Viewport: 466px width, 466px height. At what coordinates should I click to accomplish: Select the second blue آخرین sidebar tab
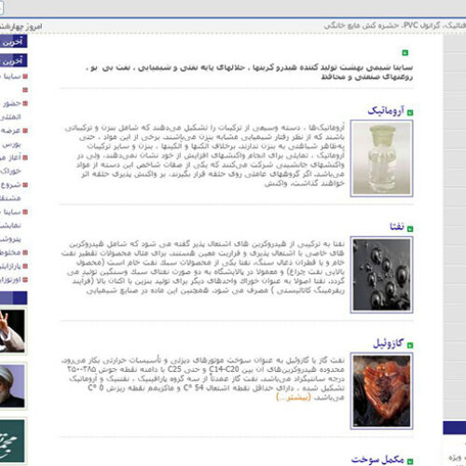(13, 61)
